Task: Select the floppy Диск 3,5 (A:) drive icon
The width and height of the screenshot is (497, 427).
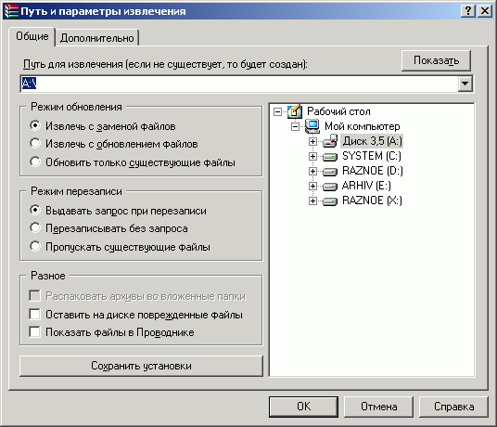Action: coord(330,141)
